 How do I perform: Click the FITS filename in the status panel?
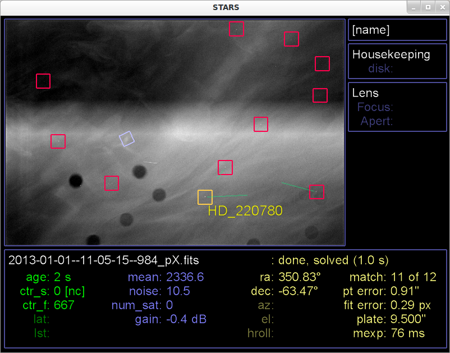104,260
